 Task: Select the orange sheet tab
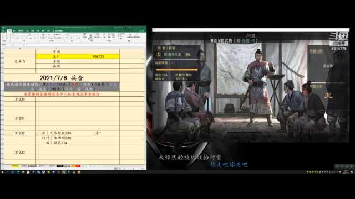pyautogui.click(x=73, y=166)
